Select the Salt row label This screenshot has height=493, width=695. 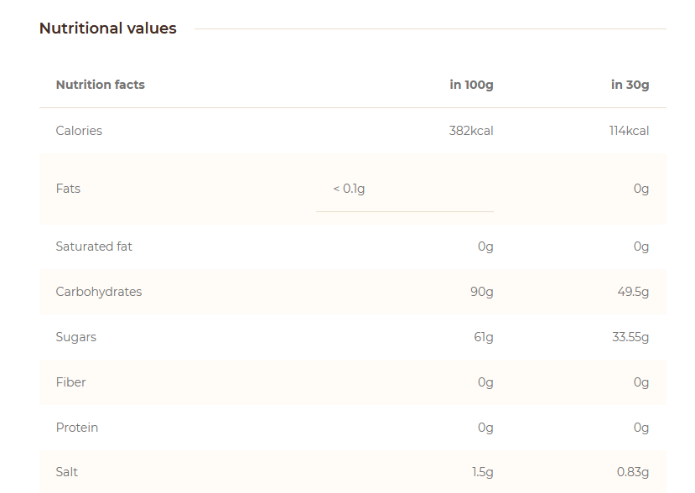(66, 472)
